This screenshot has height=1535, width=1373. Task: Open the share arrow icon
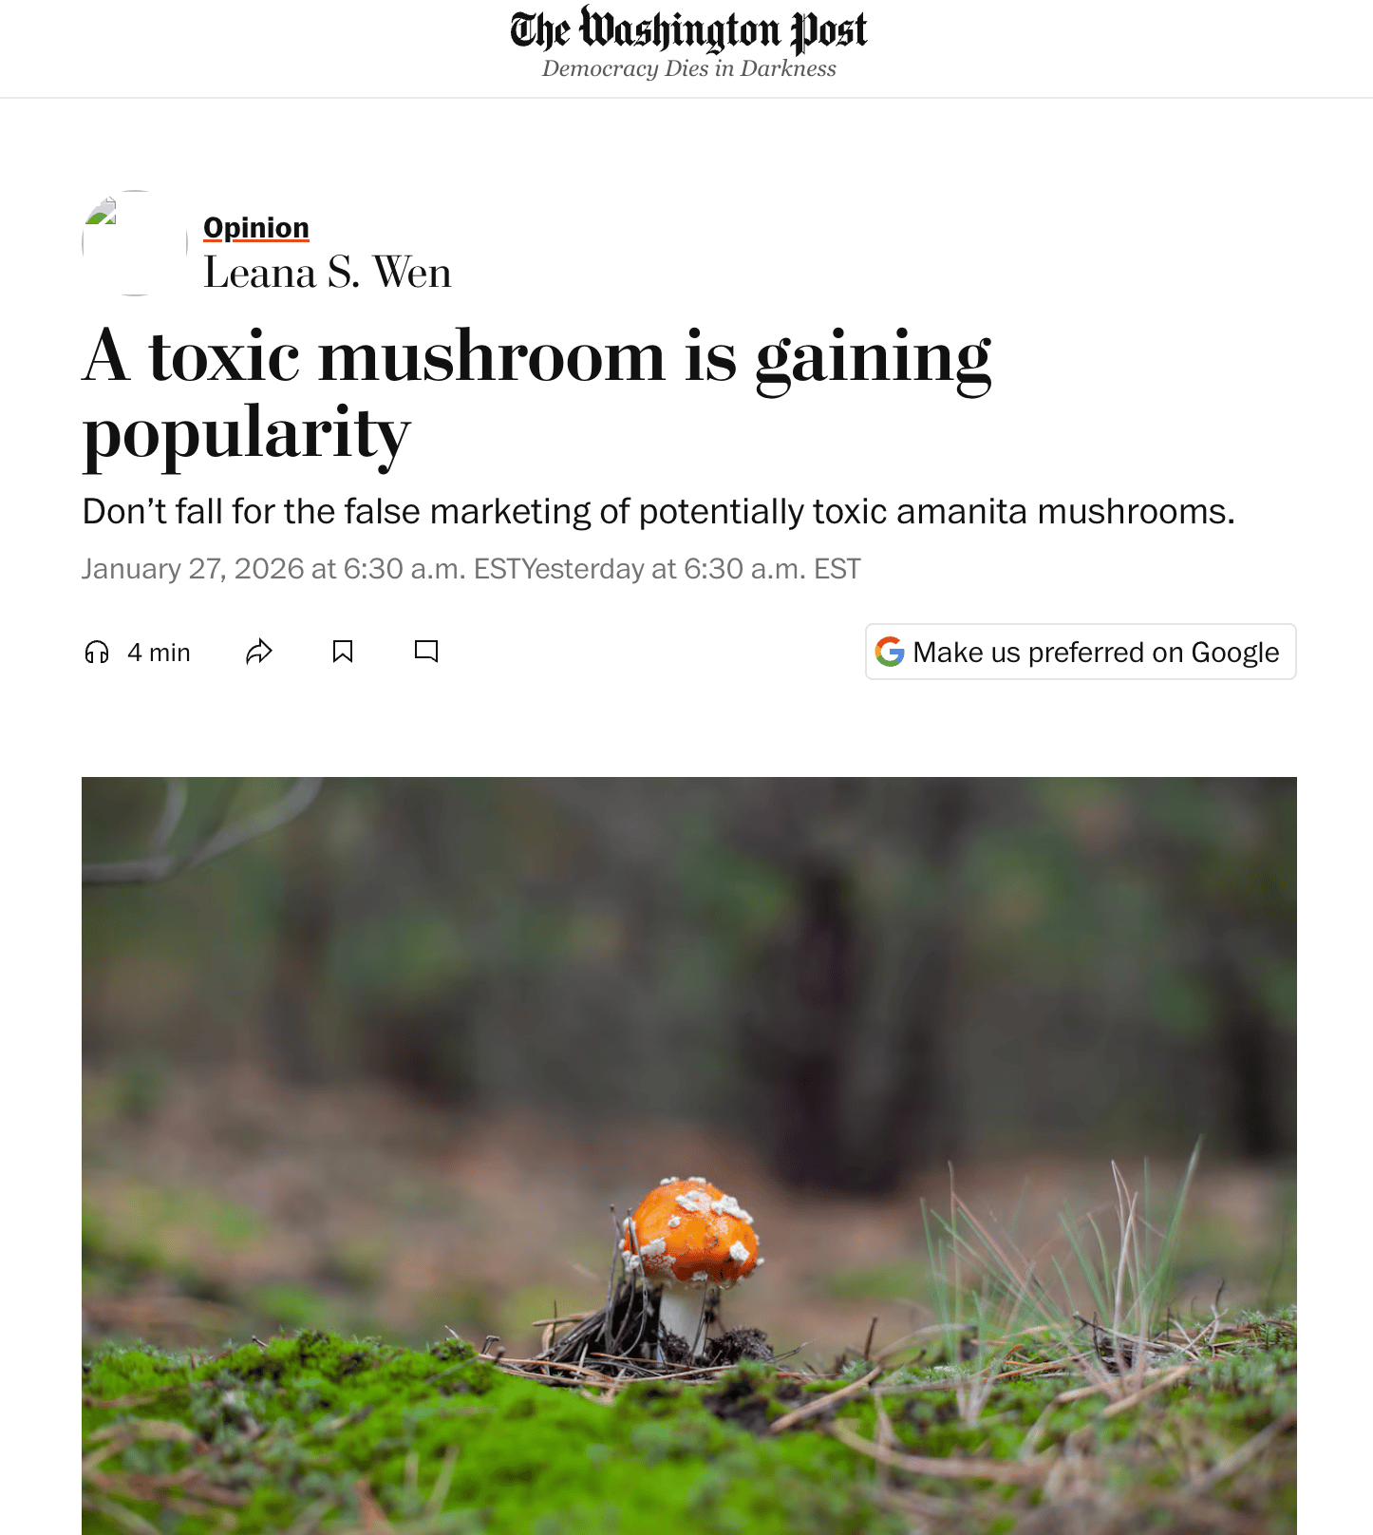coord(259,652)
